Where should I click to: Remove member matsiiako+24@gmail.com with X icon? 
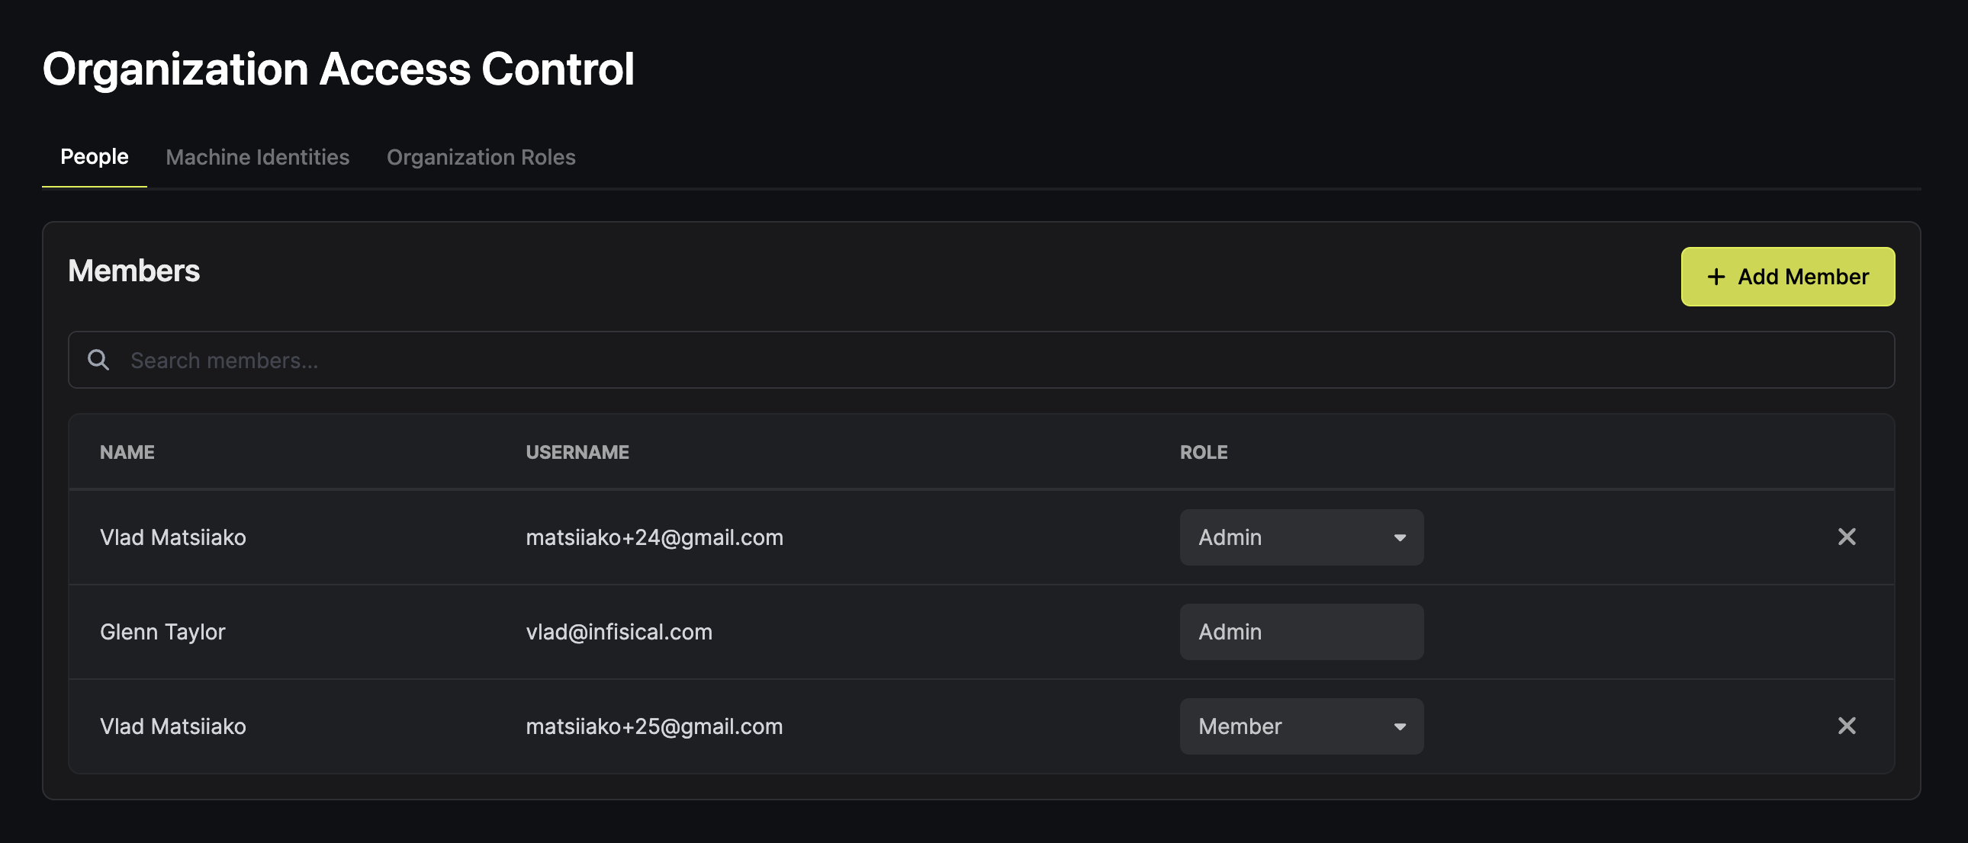click(1847, 537)
